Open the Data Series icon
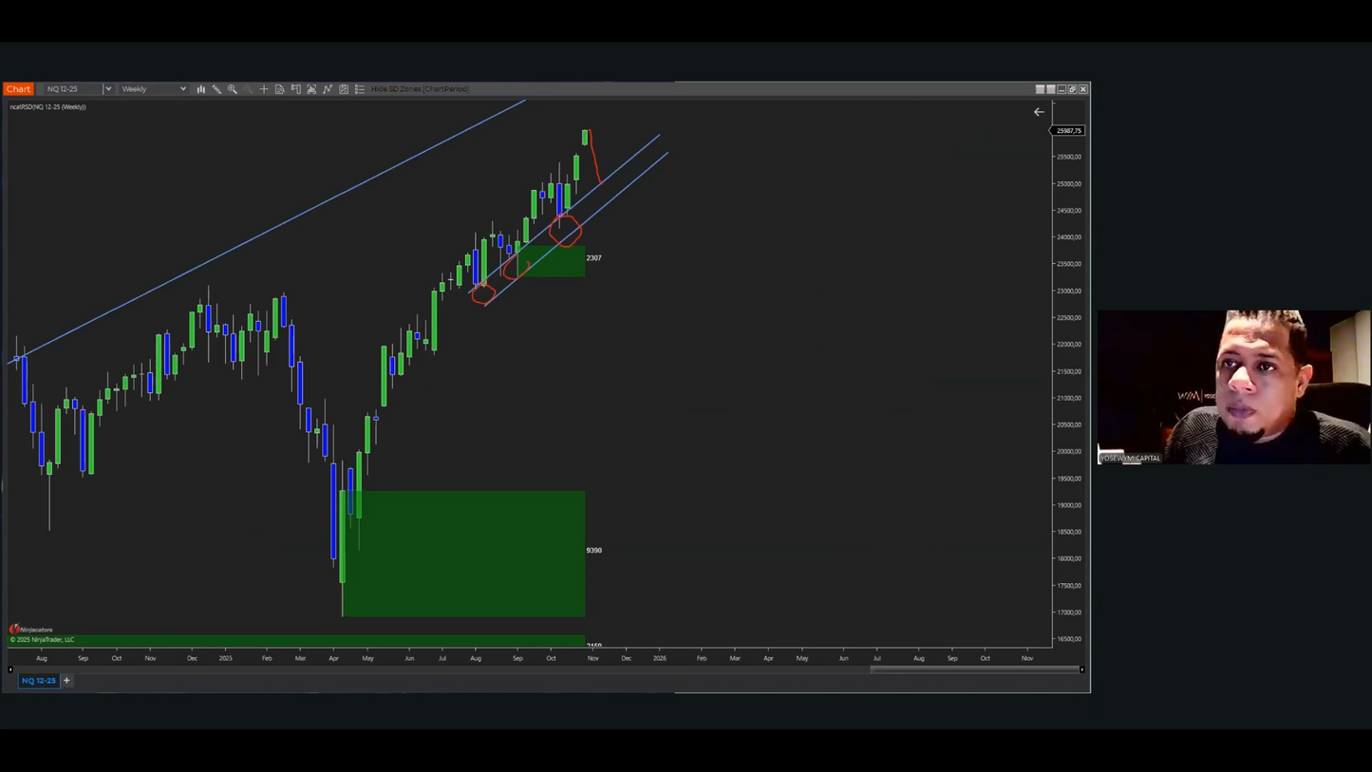The image size is (1372, 772). click(280, 89)
